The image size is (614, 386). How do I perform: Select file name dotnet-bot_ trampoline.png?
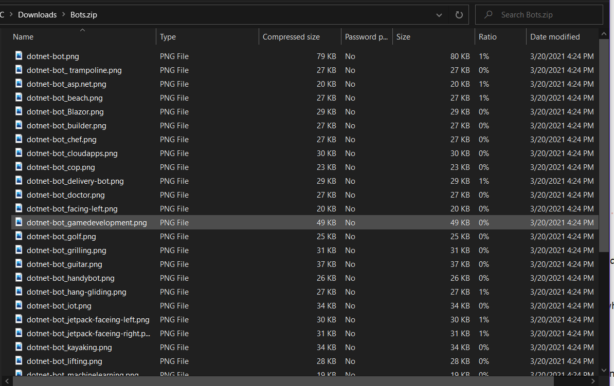point(74,70)
